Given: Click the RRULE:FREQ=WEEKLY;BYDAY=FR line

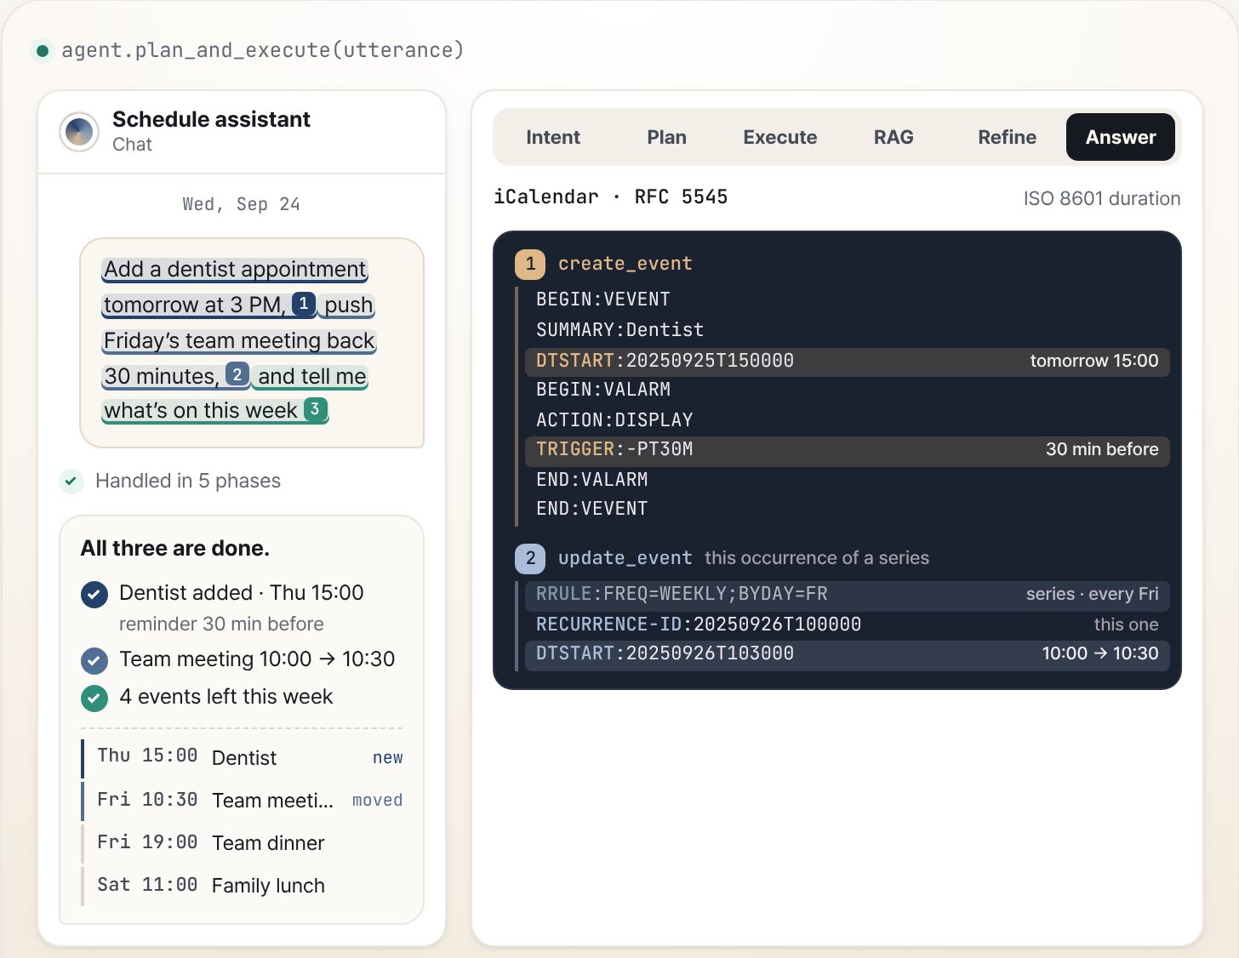Looking at the screenshot, I should [x=847, y=595].
